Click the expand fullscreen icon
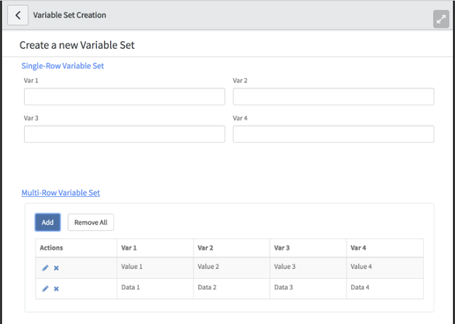This screenshot has height=324, width=455. coord(441,19)
